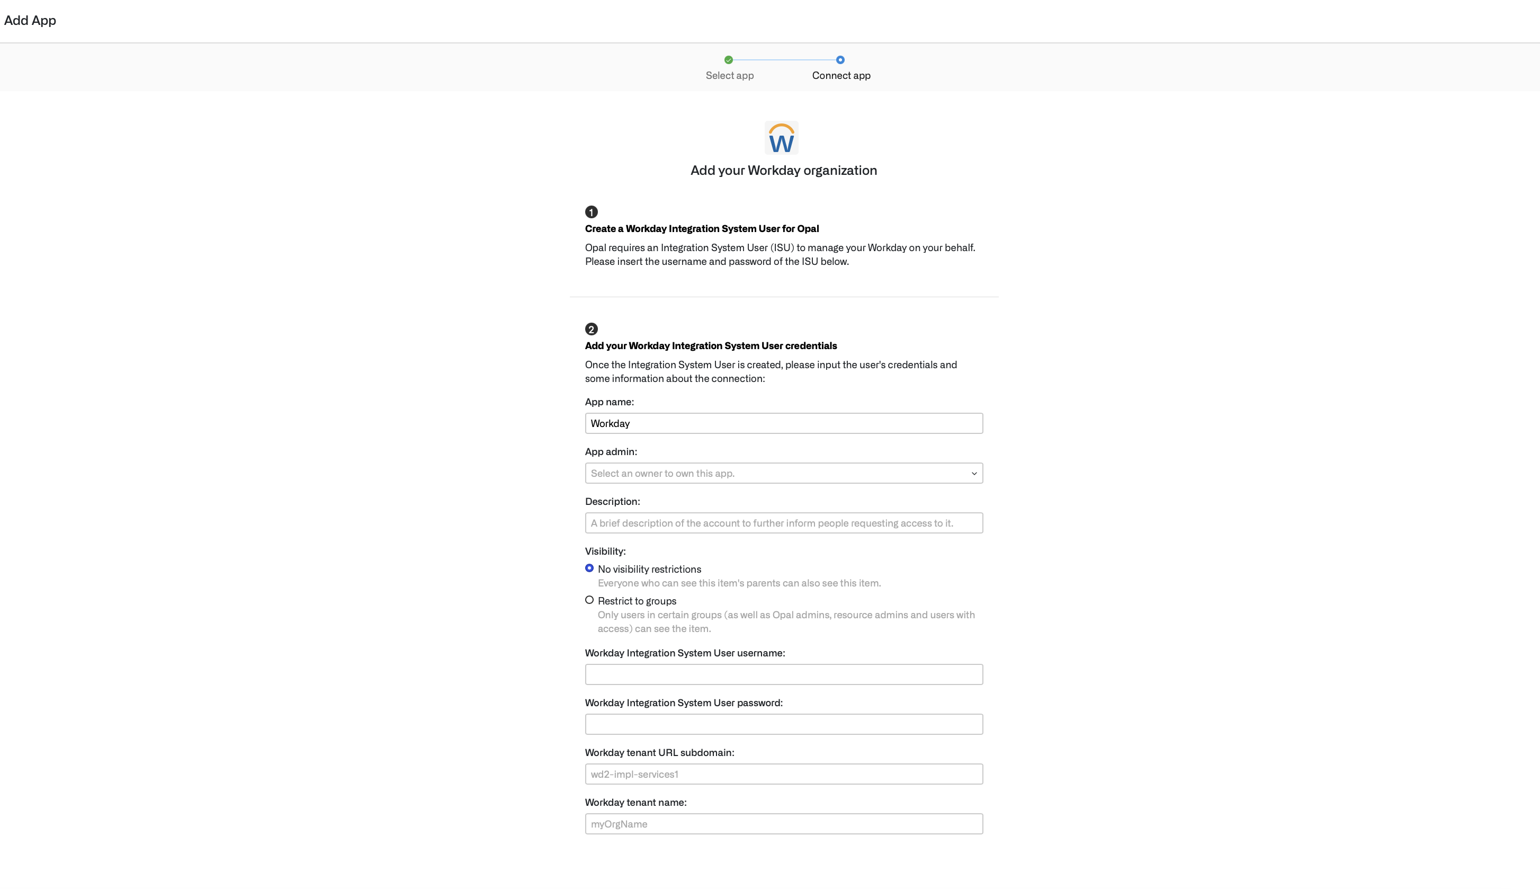1540x889 pixels.
Task: Click the green Select app step checkmark
Action: point(729,60)
